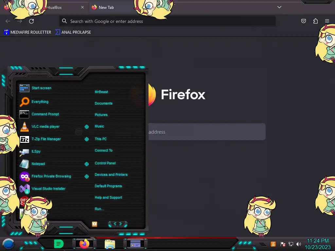Image resolution: width=335 pixels, height=251 pixels.
Task: Open the 11:24 PM clock and date
Action: [x=318, y=244]
